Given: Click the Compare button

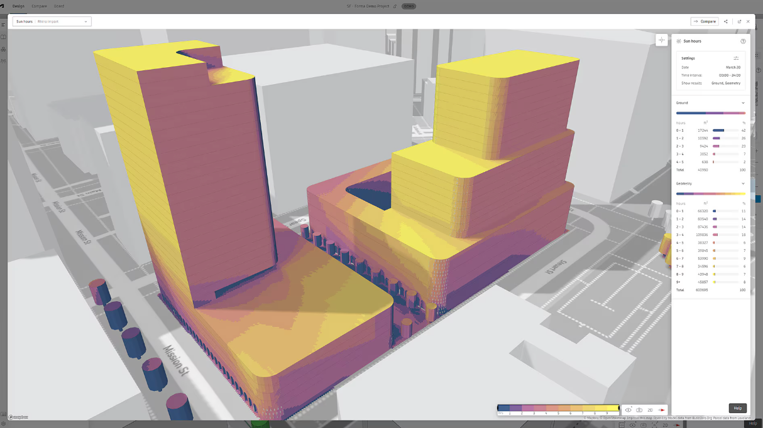Looking at the screenshot, I should point(705,21).
